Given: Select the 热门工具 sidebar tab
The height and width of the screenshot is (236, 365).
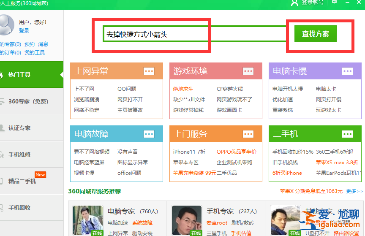Looking at the screenshot, I should click(x=32, y=75).
